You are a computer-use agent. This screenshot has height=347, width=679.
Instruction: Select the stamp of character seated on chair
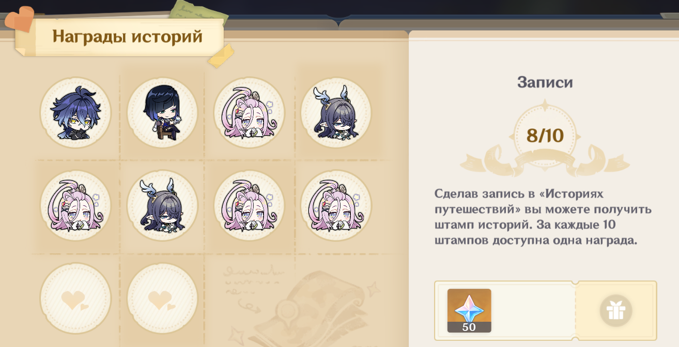[162, 113]
